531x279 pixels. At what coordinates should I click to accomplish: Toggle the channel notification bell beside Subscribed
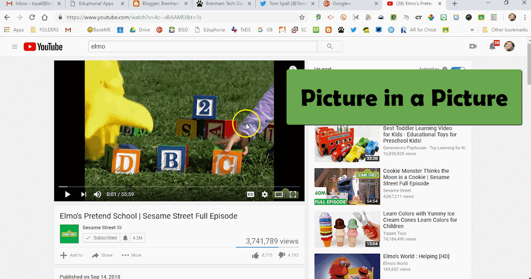pyautogui.click(x=125, y=238)
